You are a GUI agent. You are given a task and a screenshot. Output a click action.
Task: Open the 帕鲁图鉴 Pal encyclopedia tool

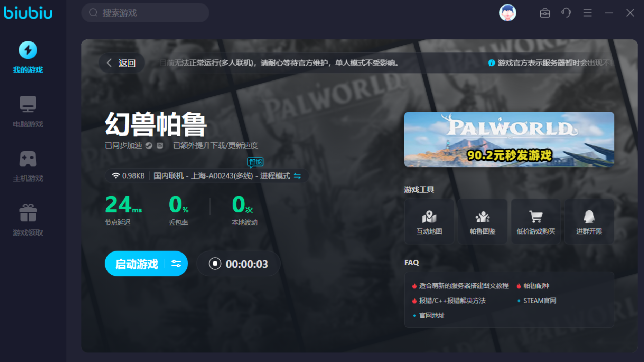pyautogui.click(x=482, y=222)
